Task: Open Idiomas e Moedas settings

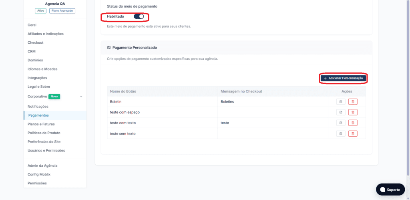Action: (x=42, y=69)
